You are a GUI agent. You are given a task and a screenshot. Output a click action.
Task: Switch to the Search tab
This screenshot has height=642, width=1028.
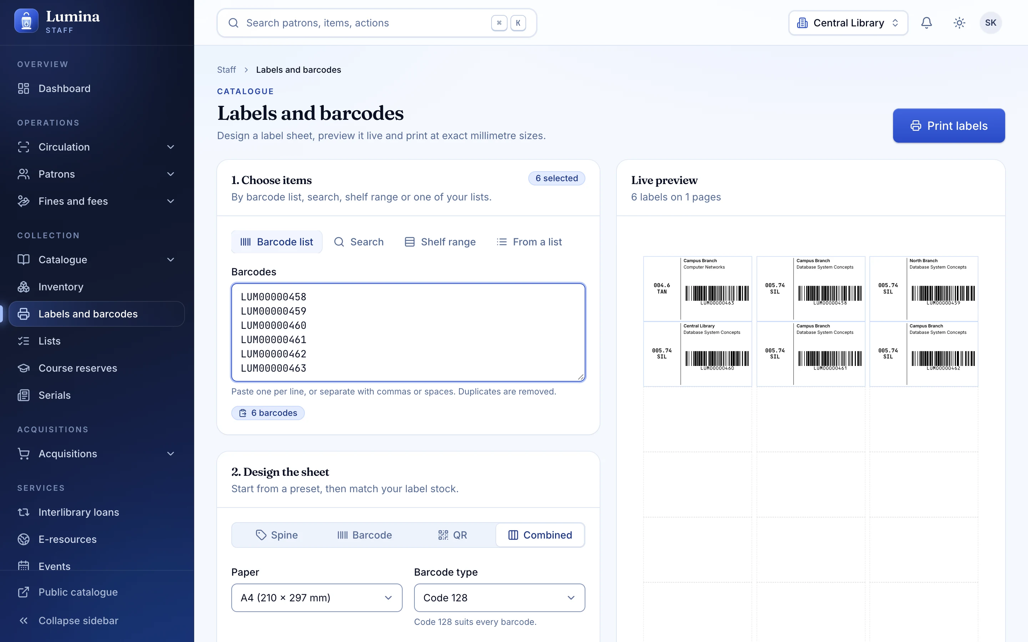point(359,241)
